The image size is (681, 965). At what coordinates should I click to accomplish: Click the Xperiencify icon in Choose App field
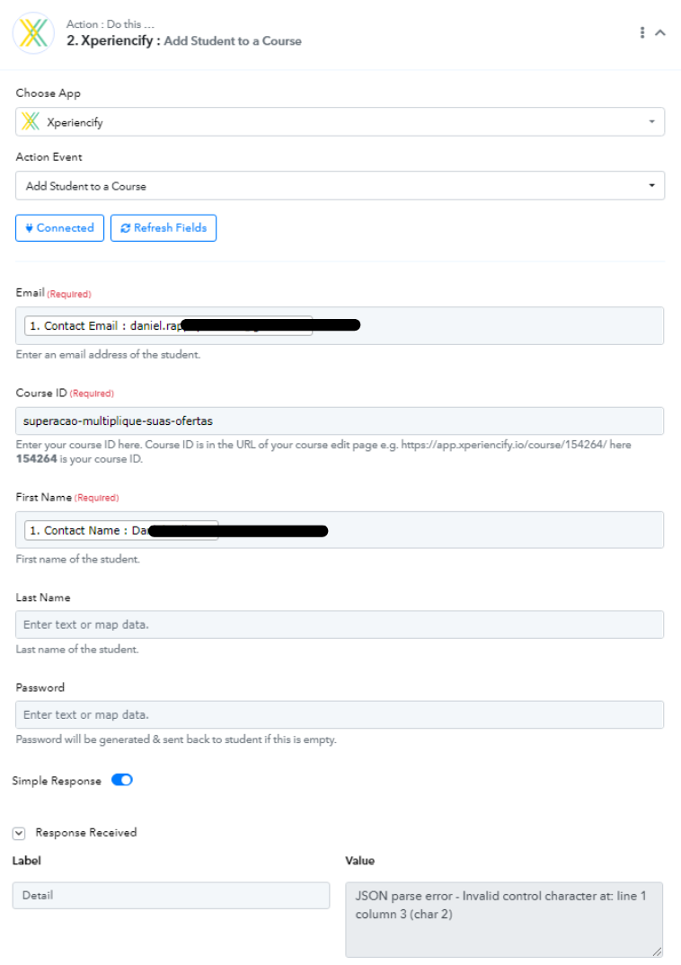pyautogui.click(x=31, y=121)
